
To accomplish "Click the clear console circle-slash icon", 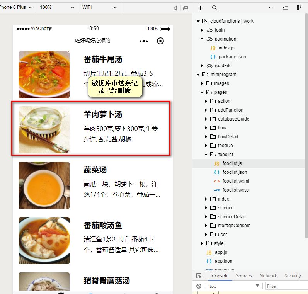I will point(199,286).
